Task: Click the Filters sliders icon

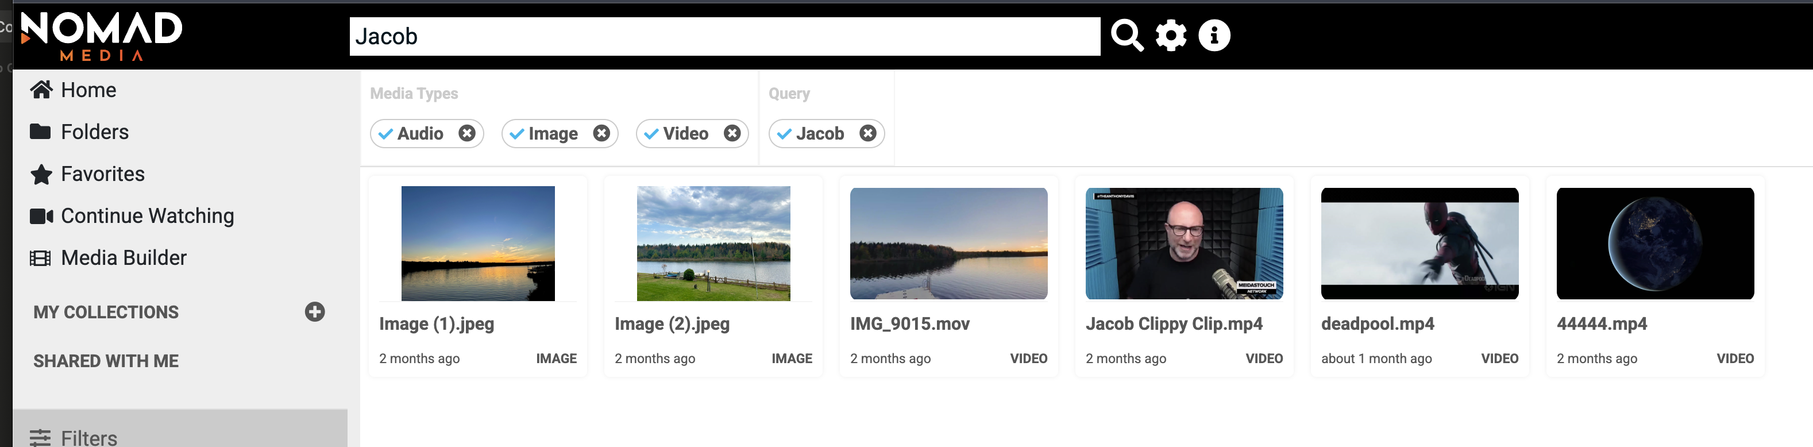Action: tap(40, 438)
